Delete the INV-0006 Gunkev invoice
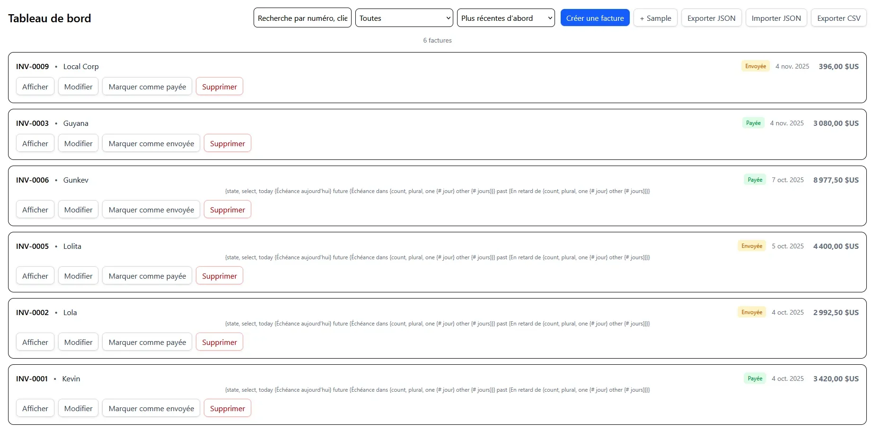The height and width of the screenshot is (431, 881). pos(227,210)
